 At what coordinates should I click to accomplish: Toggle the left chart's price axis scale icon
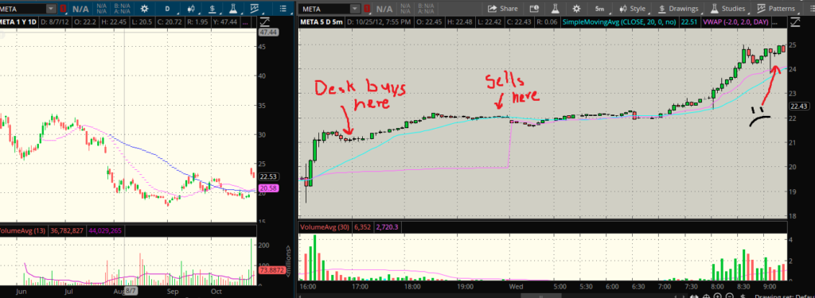[264, 21]
